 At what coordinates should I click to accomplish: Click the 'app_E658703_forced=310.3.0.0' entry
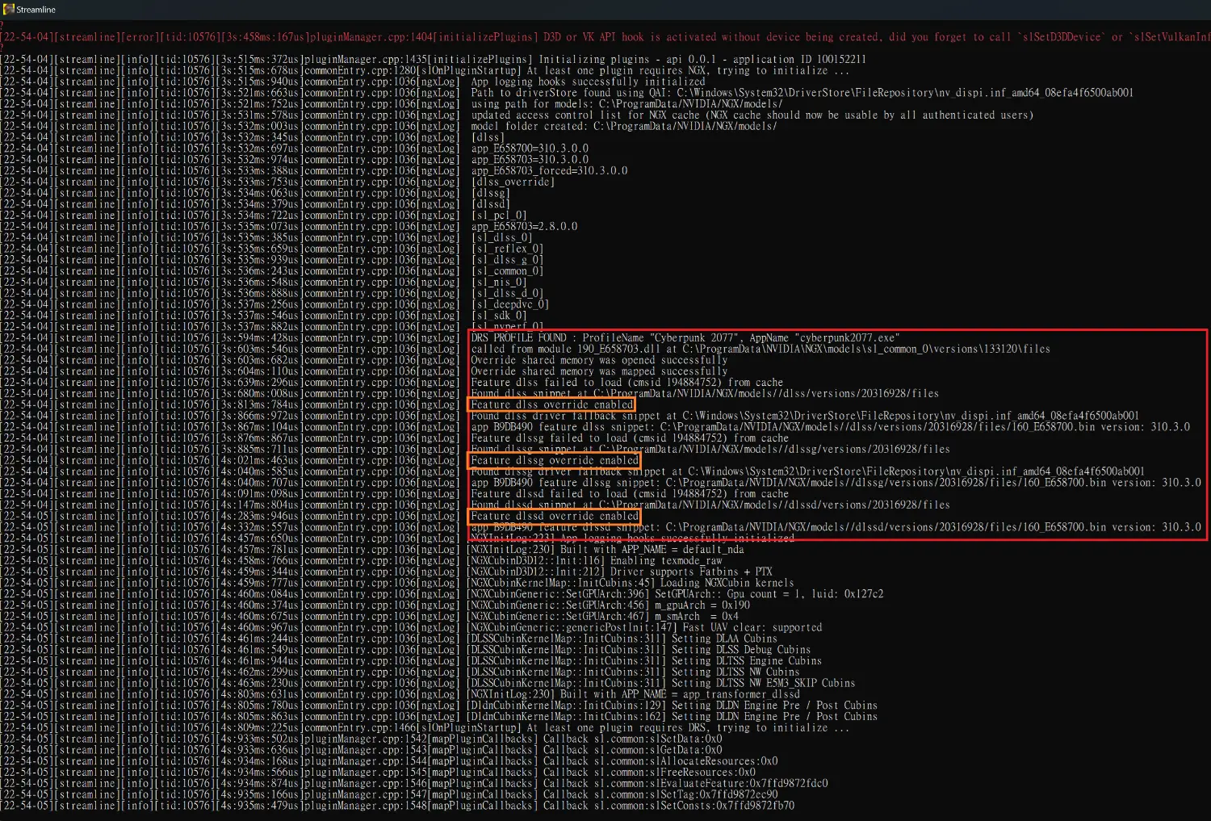549,170
